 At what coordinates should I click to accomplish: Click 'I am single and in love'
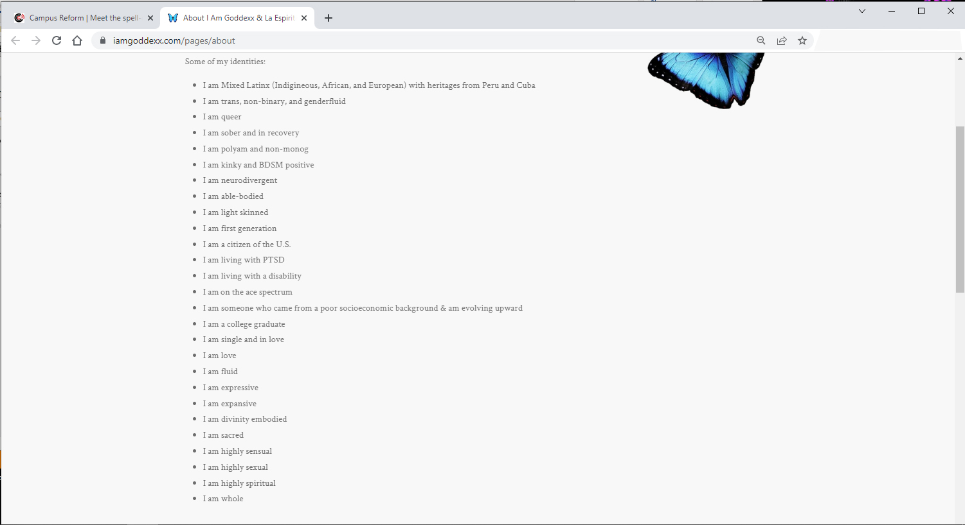point(244,340)
